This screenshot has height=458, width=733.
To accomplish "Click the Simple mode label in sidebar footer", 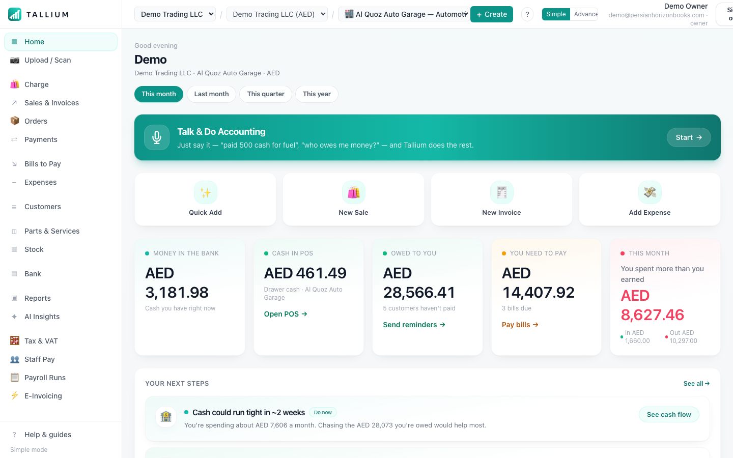I will pos(29,450).
